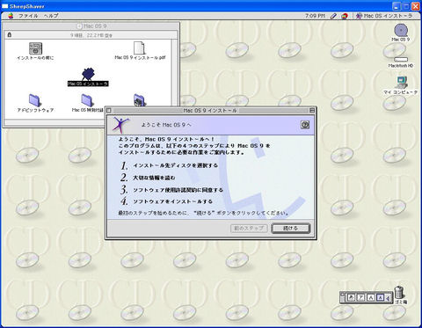The width and height of the screenshot is (422, 328).
Task: Click the 続ける button in installer
Action: tap(290, 228)
